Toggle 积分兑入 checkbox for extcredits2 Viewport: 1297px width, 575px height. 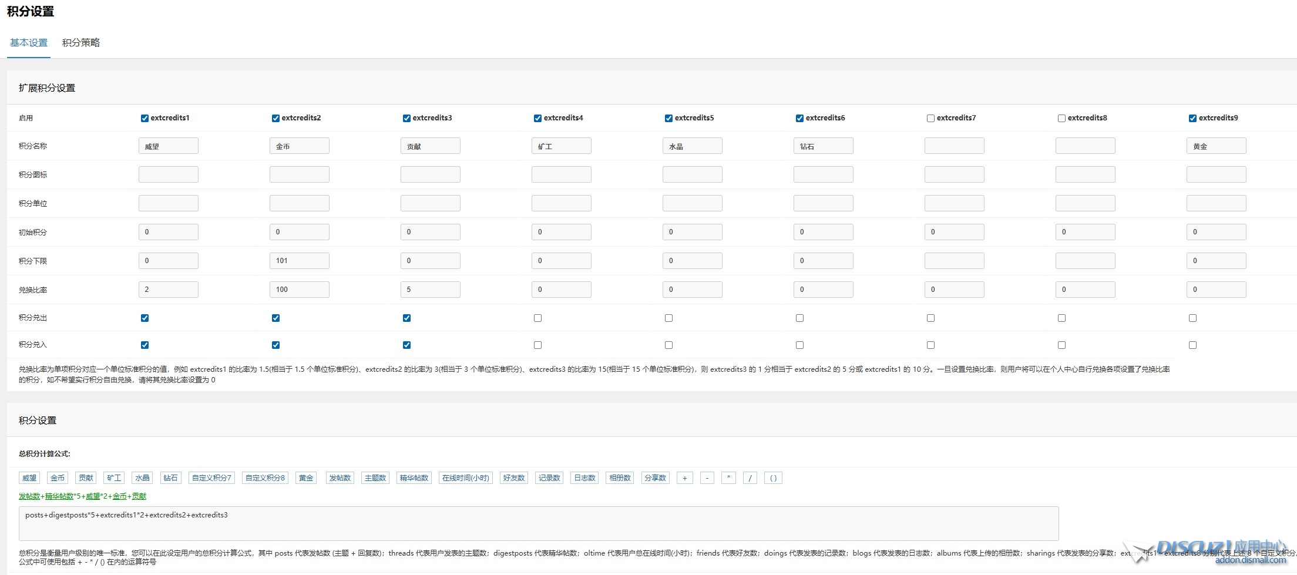(x=275, y=345)
